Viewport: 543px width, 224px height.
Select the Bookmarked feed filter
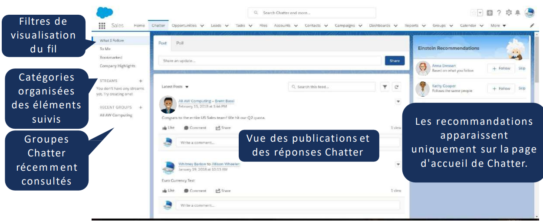[x=111, y=57]
